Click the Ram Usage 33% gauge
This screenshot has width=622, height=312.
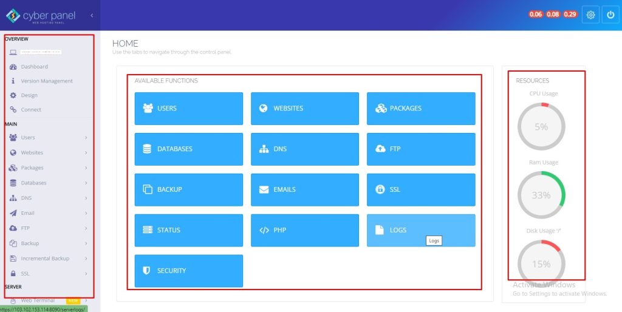point(541,195)
